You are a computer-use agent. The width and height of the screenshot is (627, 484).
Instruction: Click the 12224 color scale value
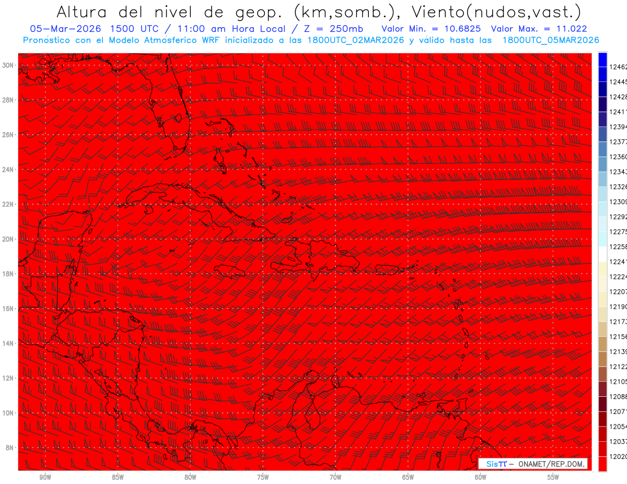619,277
